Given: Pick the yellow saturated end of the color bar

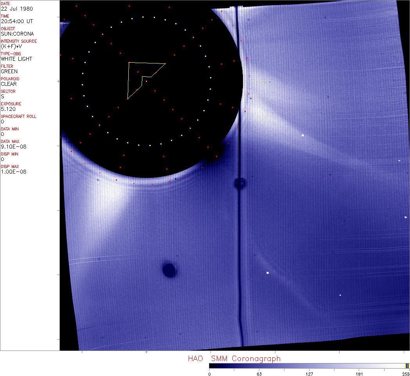Looking at the screenshot, I should [x=407, y=366].
